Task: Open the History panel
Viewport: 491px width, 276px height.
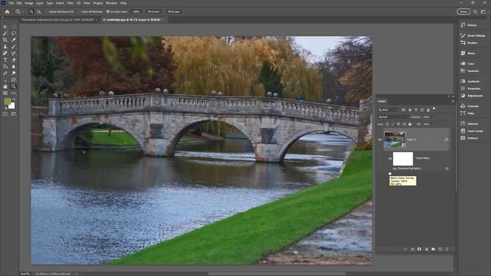Action: coord(469,25)
